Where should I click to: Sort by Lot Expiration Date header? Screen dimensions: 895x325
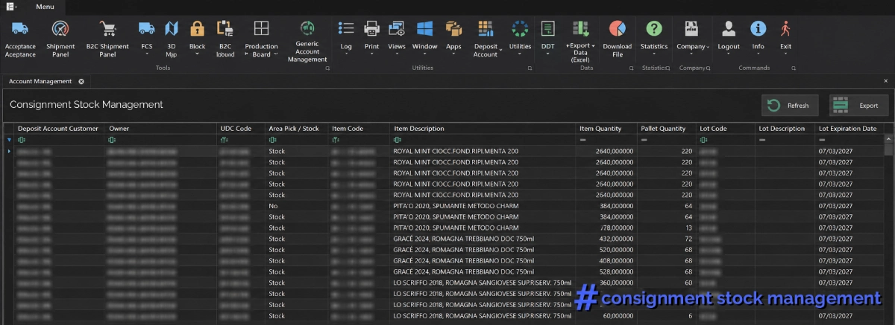click(850, 129)
